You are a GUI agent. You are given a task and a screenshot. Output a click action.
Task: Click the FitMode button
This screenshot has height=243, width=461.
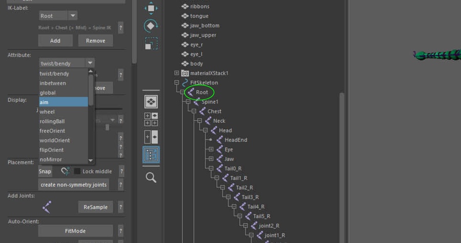pyautogui.click(x=75, y=231)
